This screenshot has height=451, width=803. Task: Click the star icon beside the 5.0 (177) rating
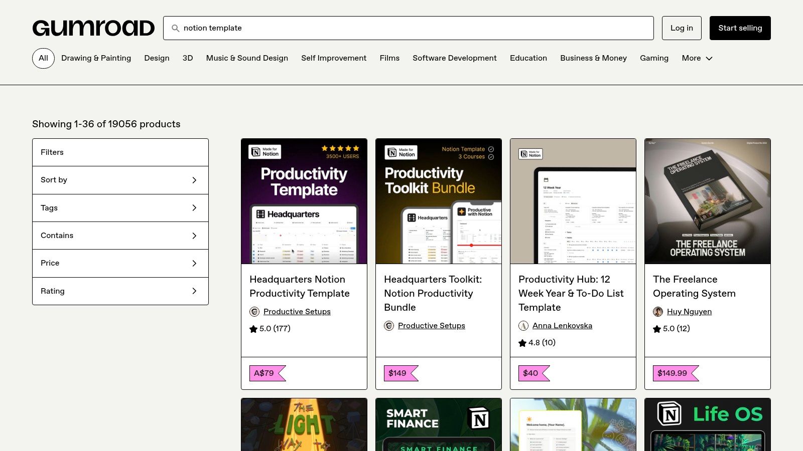(253, 329)
